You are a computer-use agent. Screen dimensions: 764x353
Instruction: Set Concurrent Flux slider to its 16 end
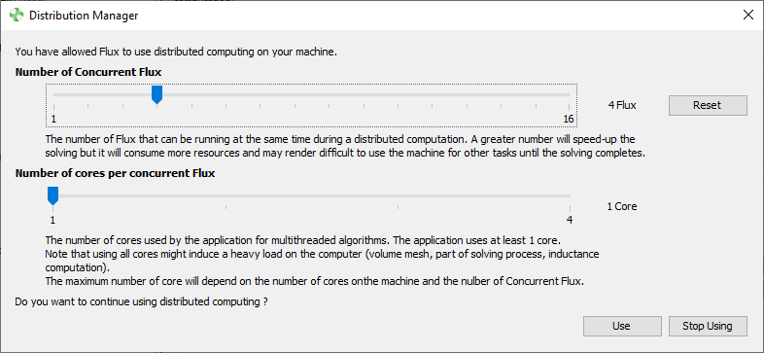click(569, 94)
